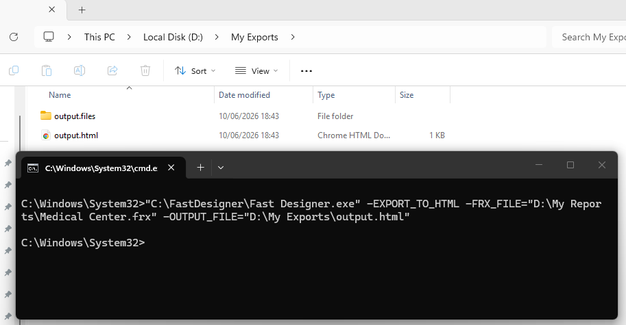Sort by the Size column header
This screenshot has height=325, width=626.
(x=407, y=95)
